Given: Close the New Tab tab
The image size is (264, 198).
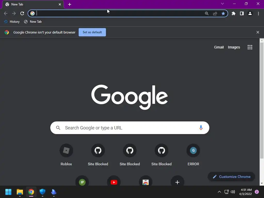Looking at the screenshot, I should (x=60, y=4).
